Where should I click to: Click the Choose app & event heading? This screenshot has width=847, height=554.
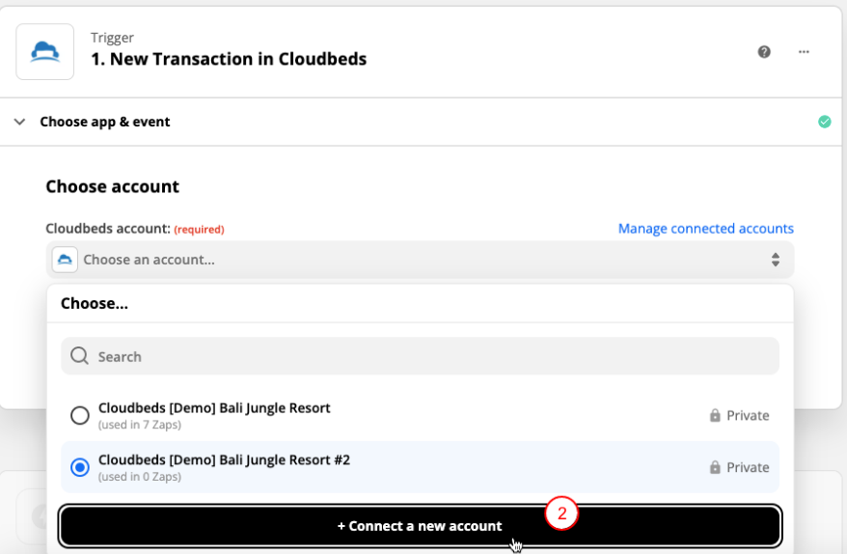point(104,122)
